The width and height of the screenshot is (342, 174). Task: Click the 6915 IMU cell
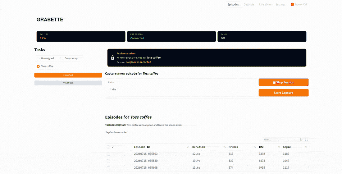tap(262, 168)
